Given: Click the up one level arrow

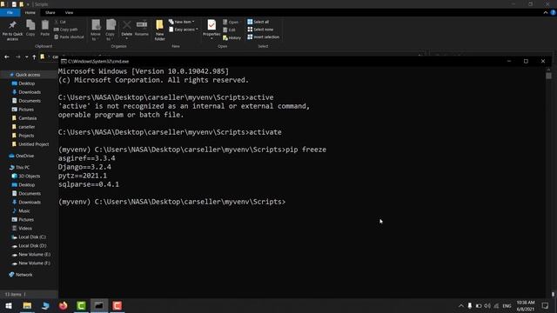Looking at the screenshot, I should 34,57.
